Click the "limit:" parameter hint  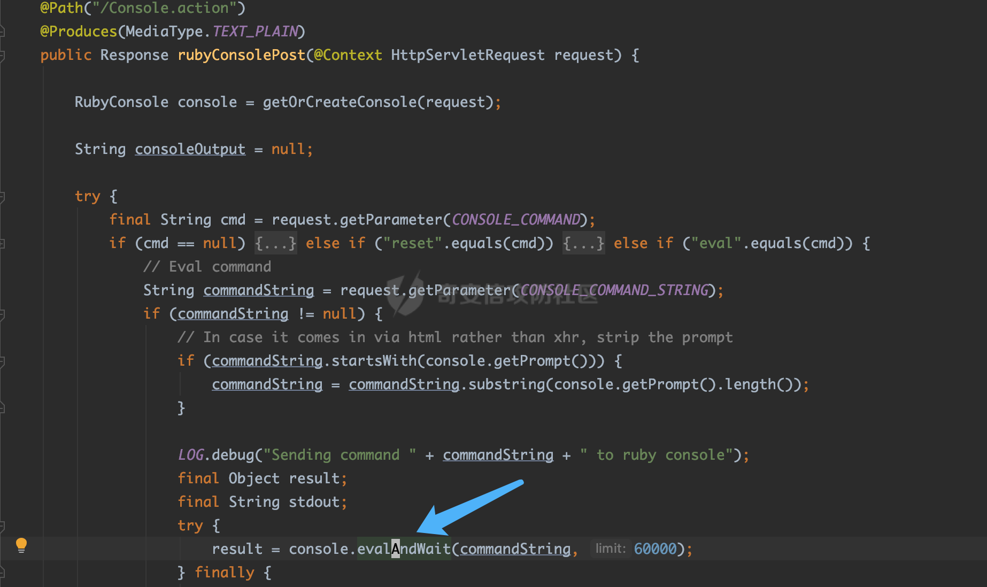pyautogui.click(x=610, y=549)
